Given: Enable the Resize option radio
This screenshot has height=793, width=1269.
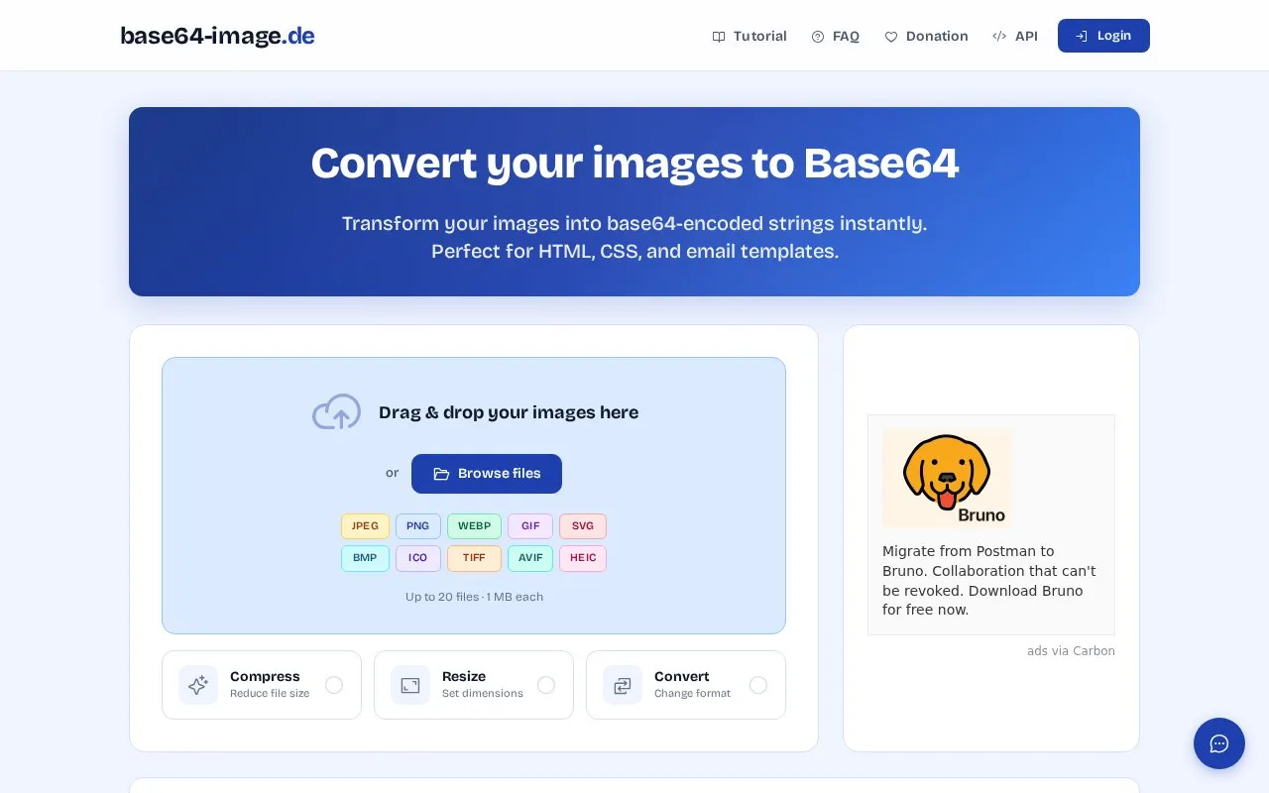Looking at the screenshot, I should click(546, 685).
